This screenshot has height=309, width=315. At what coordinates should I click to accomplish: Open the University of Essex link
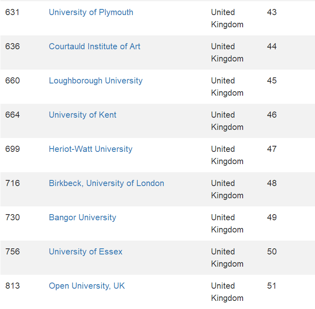[x=85, y=252]
